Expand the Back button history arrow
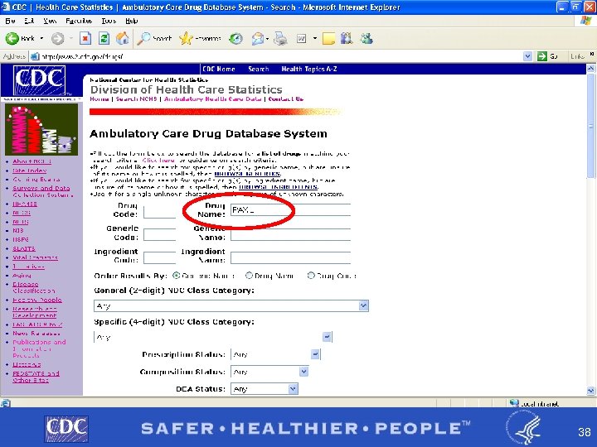The width and height of the screenshot is (597, 447). pyautogui.click(x=41, y=38)
